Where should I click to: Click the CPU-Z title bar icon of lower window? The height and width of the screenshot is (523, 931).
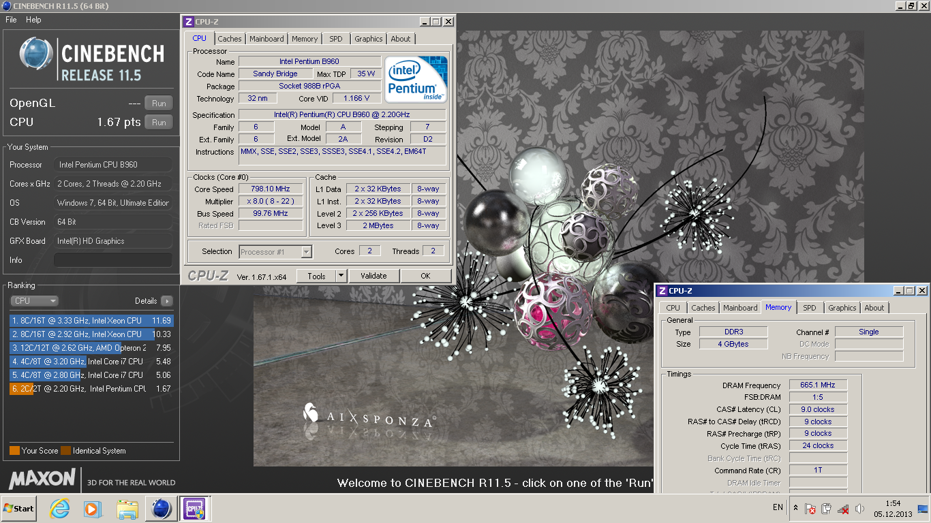663,291
